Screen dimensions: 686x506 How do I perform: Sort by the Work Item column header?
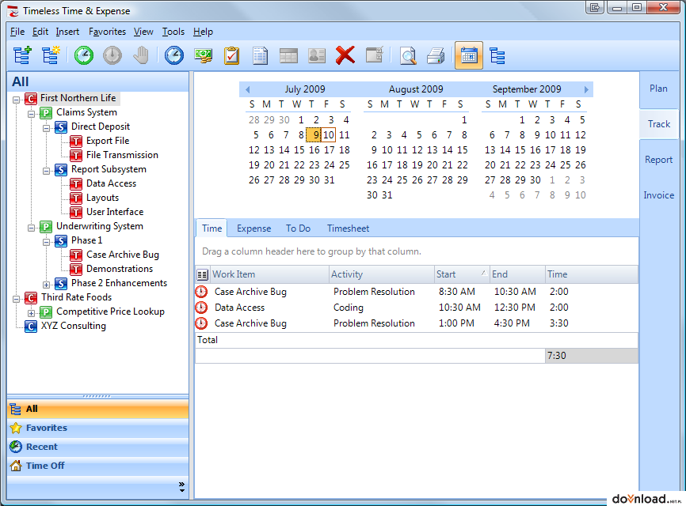[269, 274]
